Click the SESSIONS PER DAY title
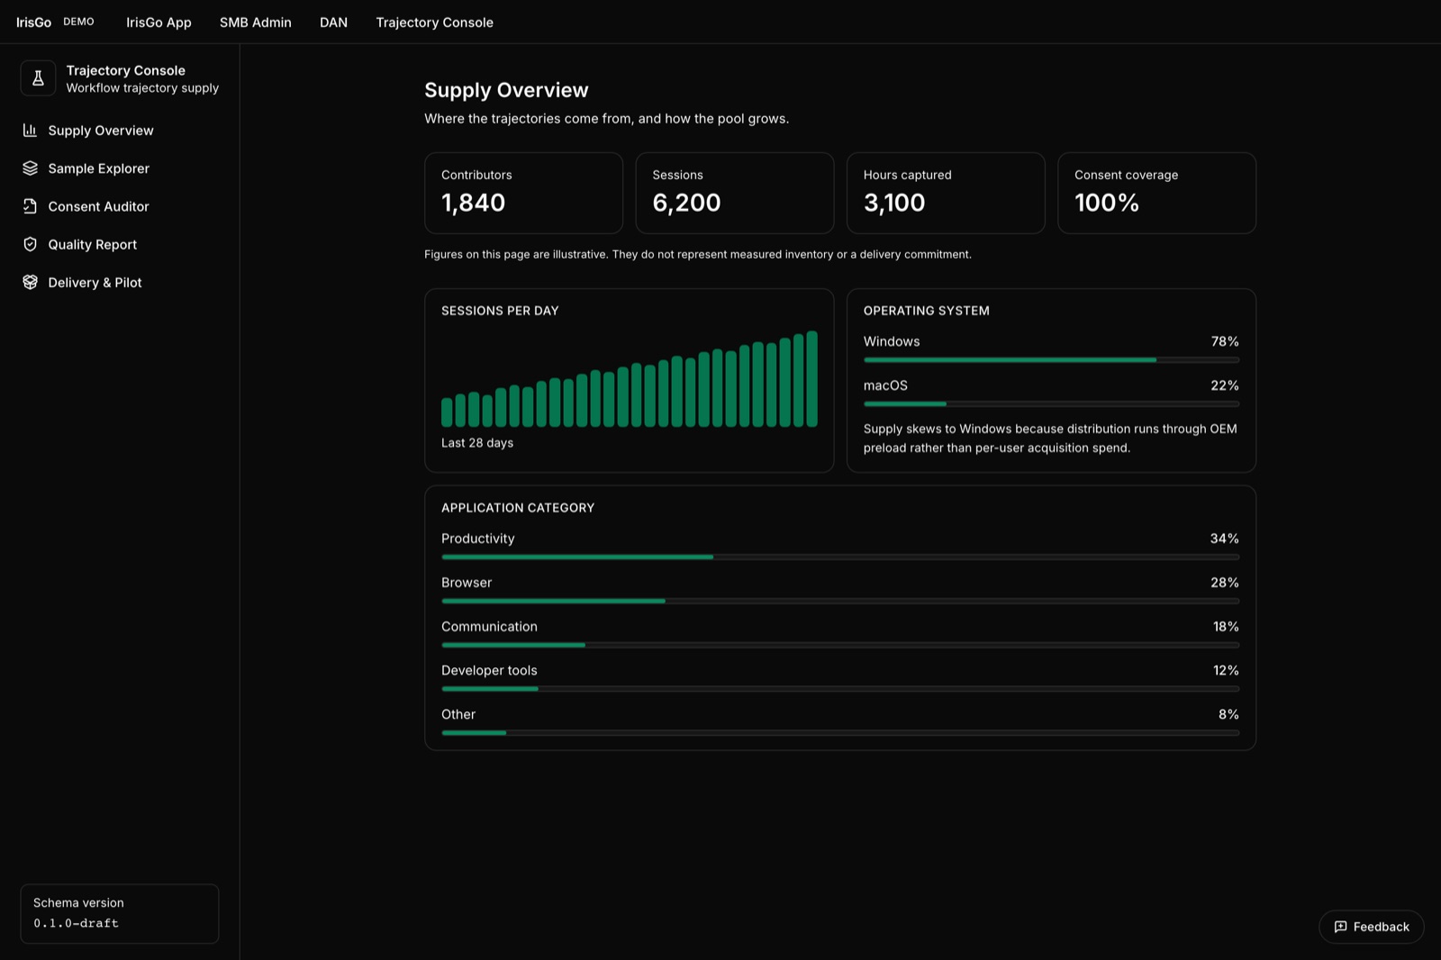This screenshot has height=960, width=1441. point(500,311)
